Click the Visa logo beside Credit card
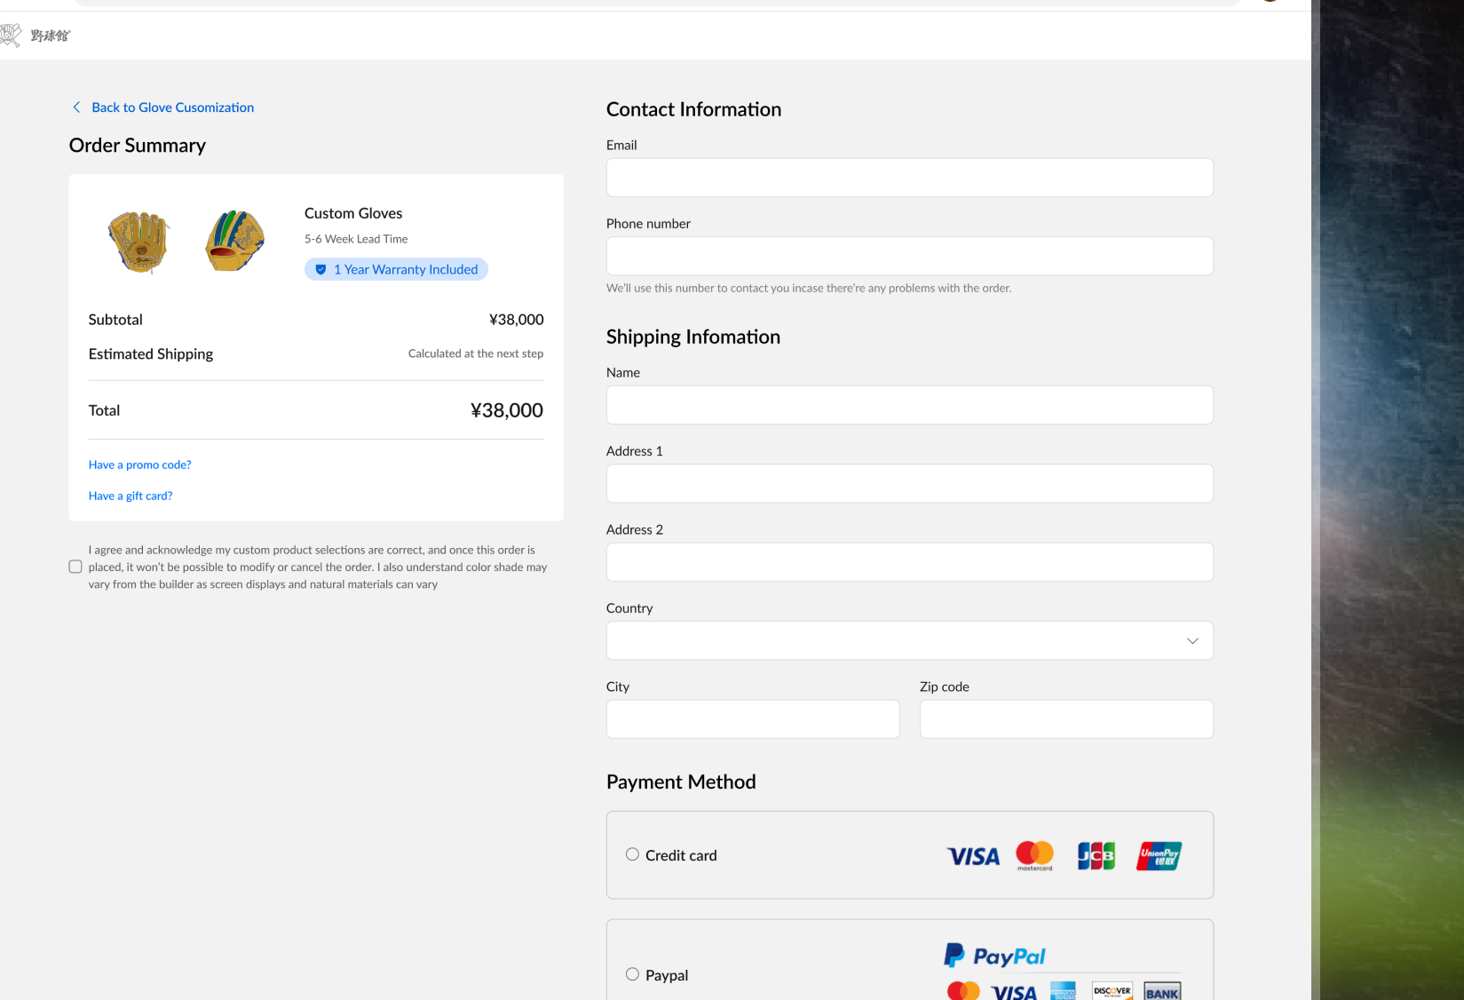1464x1000 pixels. [x=973, y=856]
